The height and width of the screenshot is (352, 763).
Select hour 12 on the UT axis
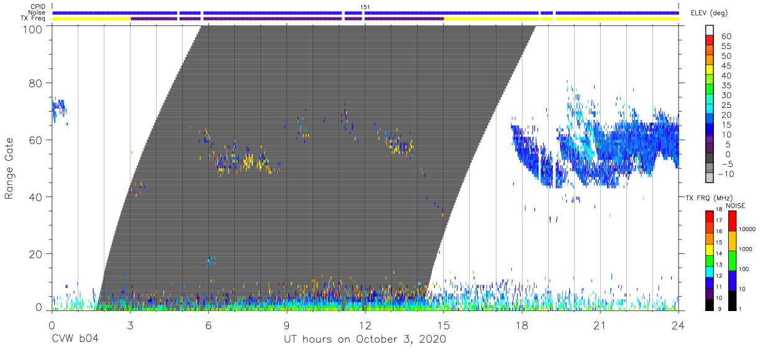[365, 325]
